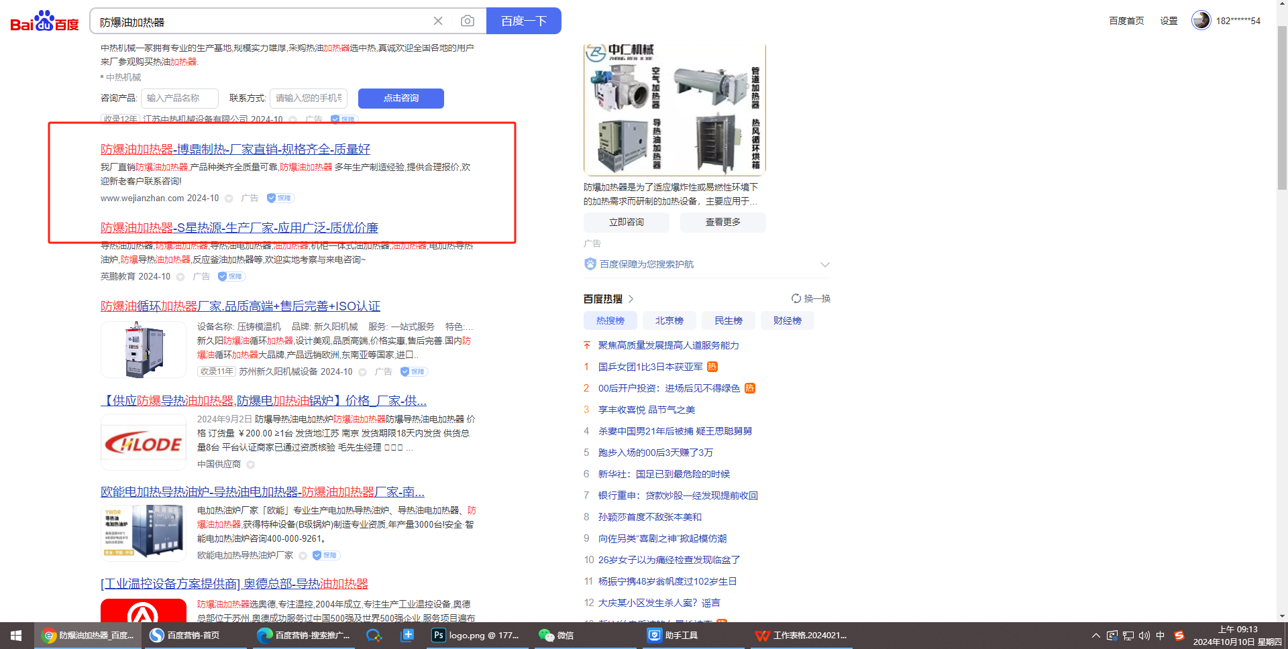Open the blue chat-bubble app in the taskbar
The height and width of the screenshot is (649, 1288).
(374, 635)
